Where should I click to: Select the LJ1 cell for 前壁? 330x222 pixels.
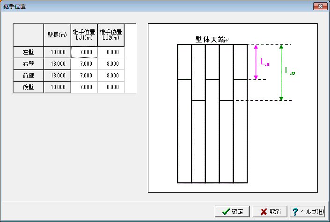click(84, 76)
